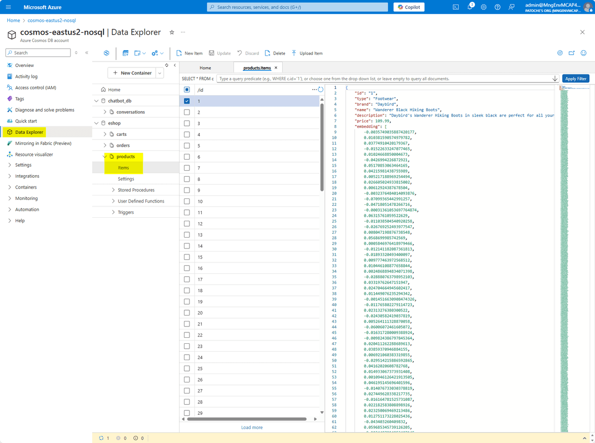Click the New SQL Query toolbar icon

pos(125,53)
